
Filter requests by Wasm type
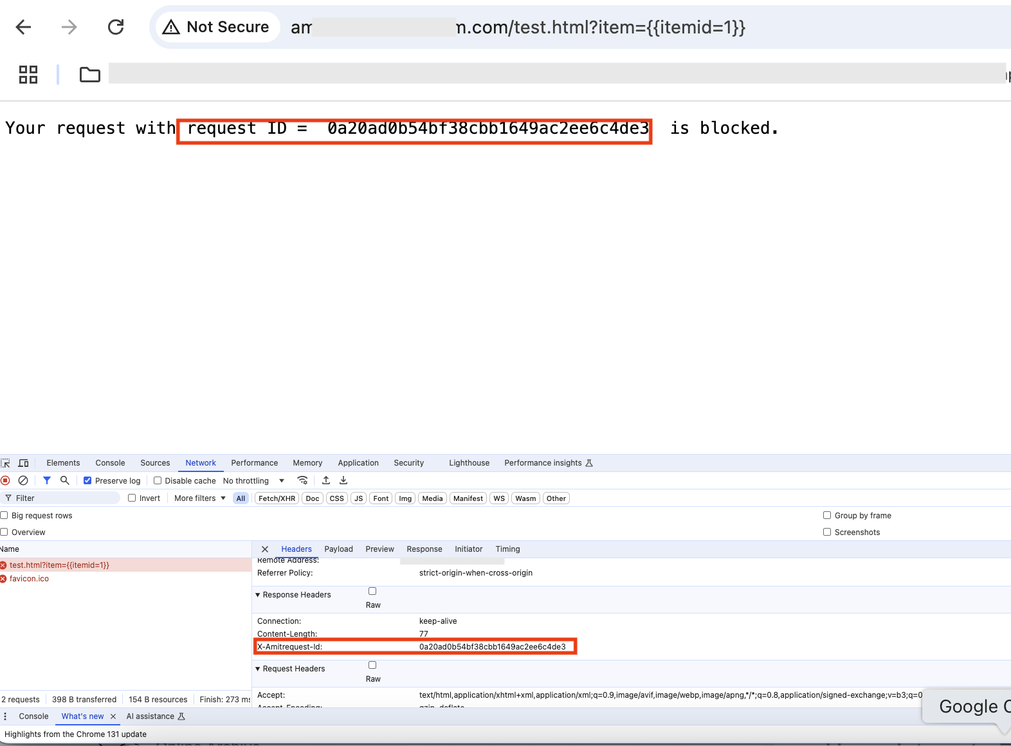click(525, 498)
